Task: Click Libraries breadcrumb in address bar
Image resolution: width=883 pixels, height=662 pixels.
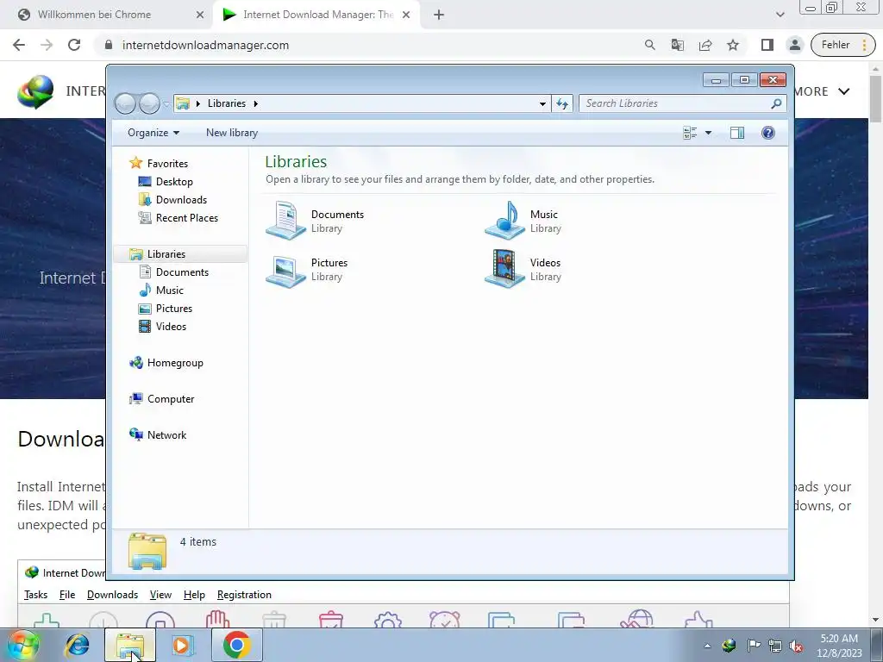Action: 227,103
